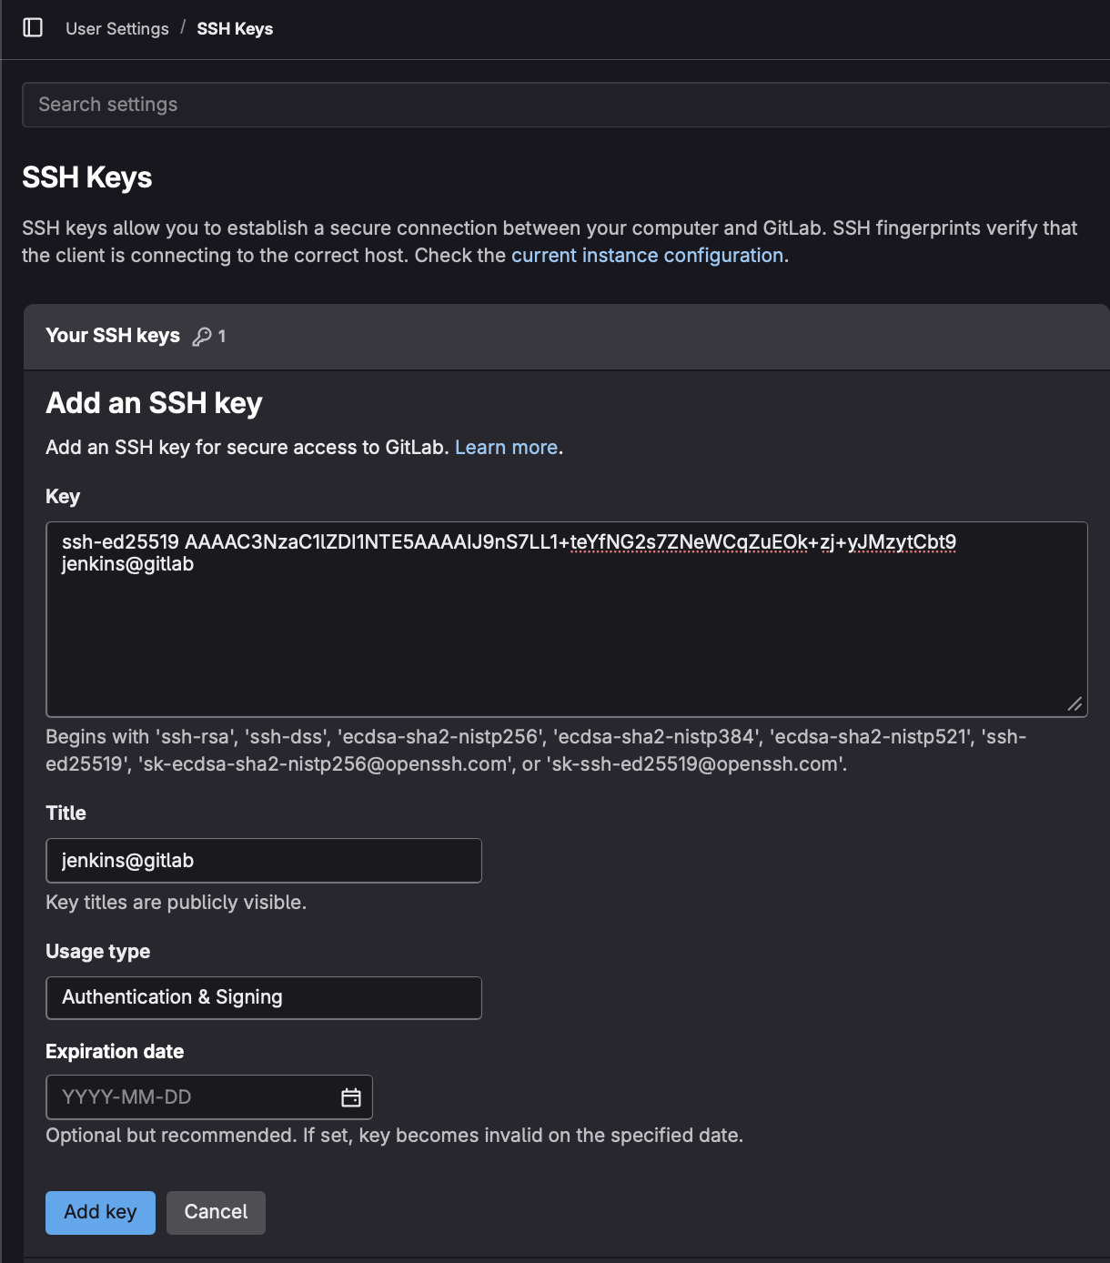Screen dimensions: 1110x1263
Task: Focus the YYYY-MM-DD expiration date input
Action: click(191, 1097)
